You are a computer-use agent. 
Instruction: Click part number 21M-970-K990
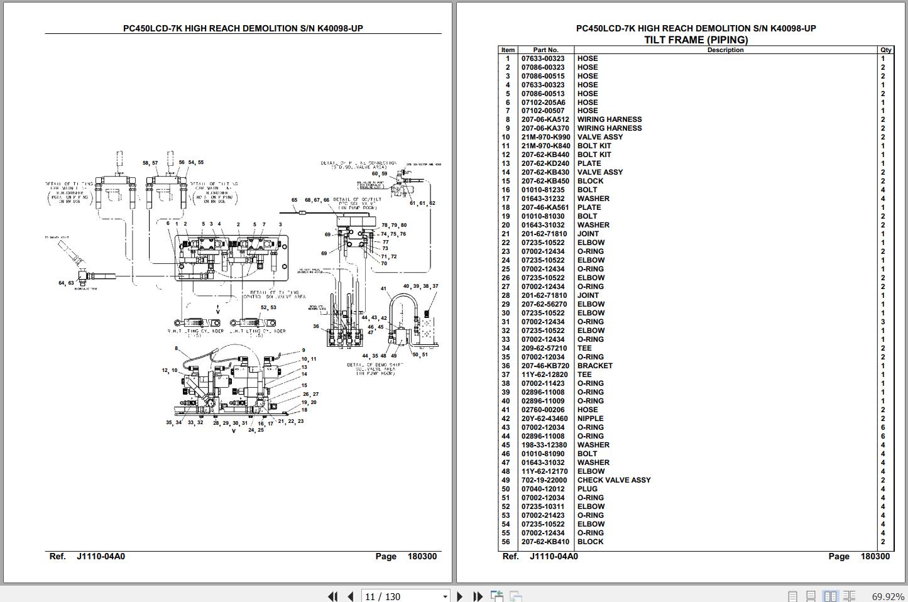(546, 137)
